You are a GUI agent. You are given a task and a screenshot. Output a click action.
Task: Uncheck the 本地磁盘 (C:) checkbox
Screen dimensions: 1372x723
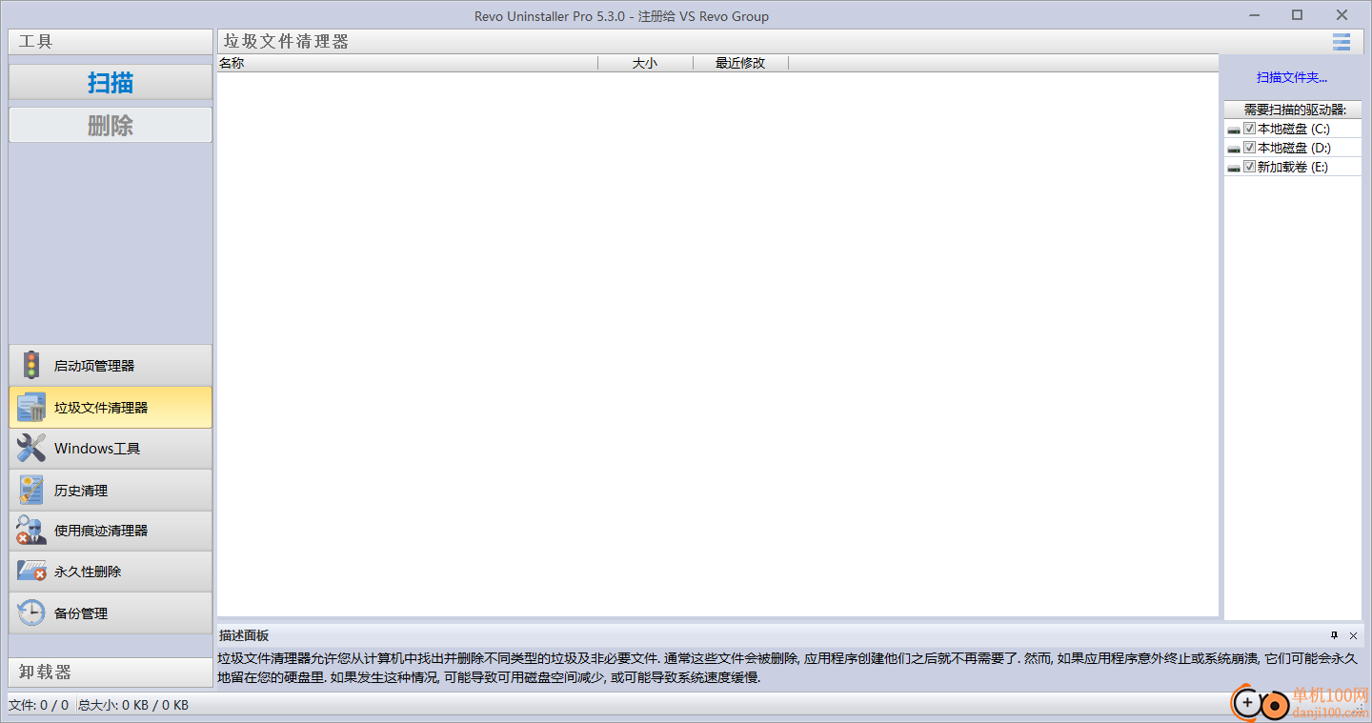1249,129
